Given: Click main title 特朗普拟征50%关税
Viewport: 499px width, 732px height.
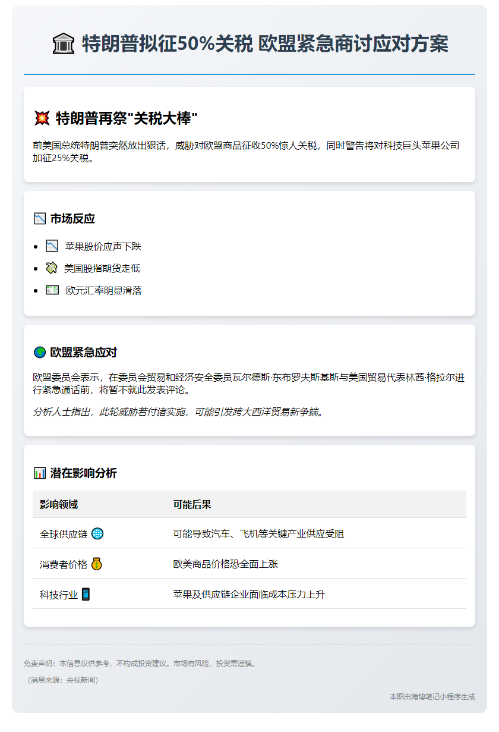Looking at the screenshot, I should pos(265,44).
